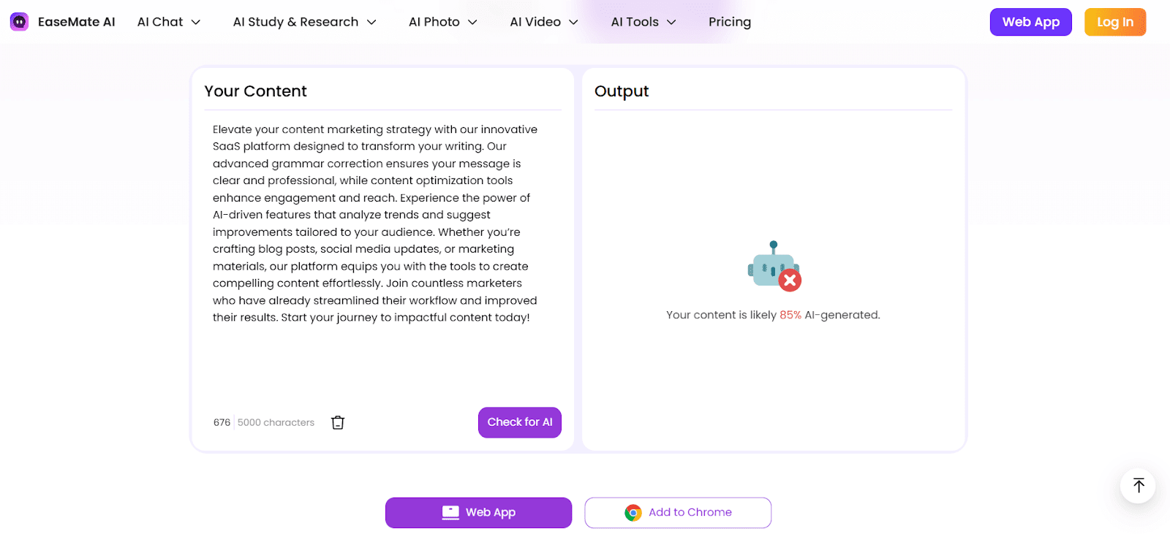This screenshot has height=534, width=1170.
Task: Click the Chrome icon in Add to Chrome
Action: 633,512
